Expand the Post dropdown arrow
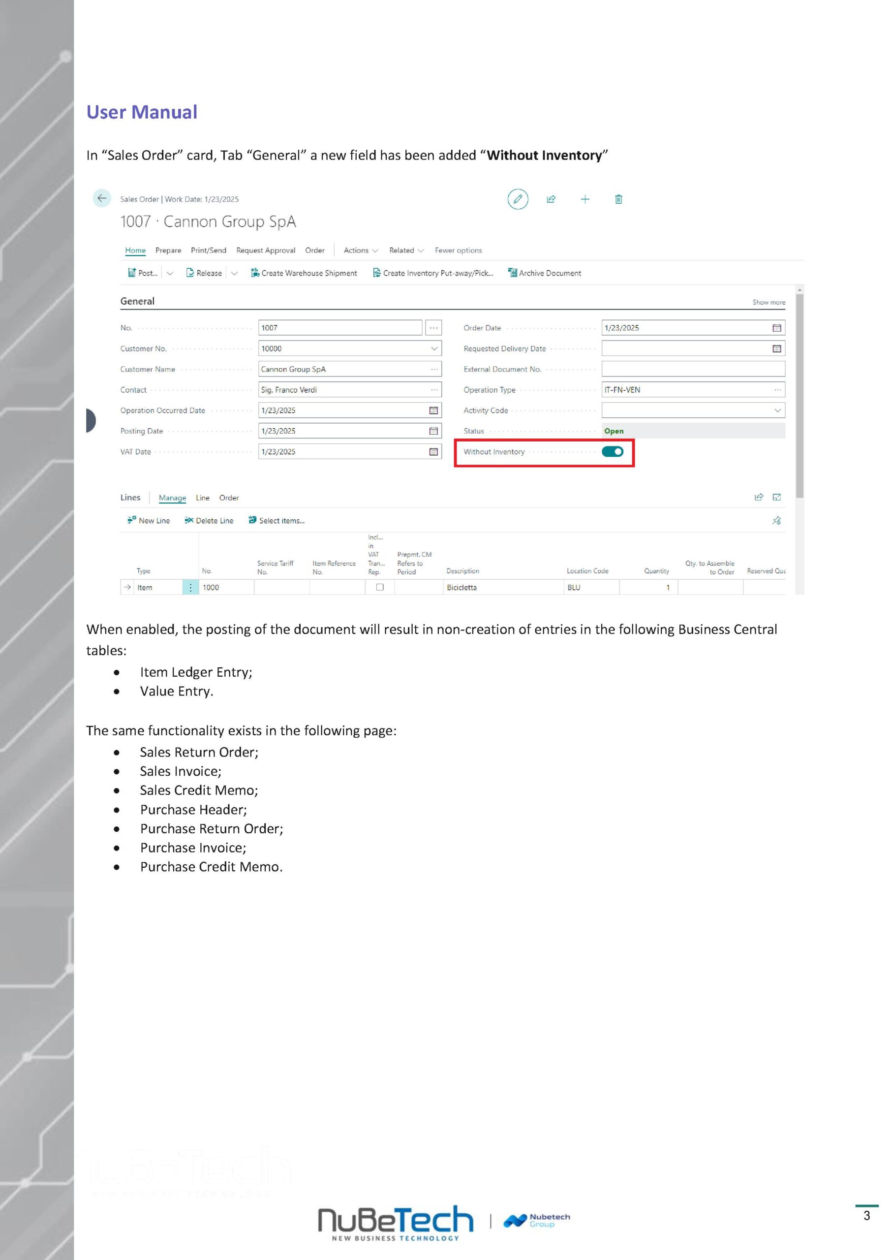 click(x=170, y=273)
